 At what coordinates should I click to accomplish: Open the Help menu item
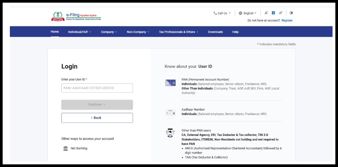point(235,32)
